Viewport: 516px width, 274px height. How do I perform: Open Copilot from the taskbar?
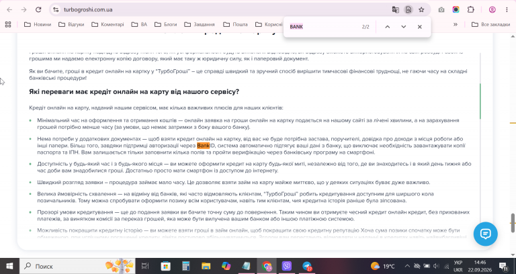(226, 266)
